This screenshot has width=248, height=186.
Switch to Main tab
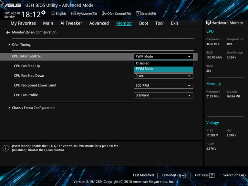pos(48,23)
